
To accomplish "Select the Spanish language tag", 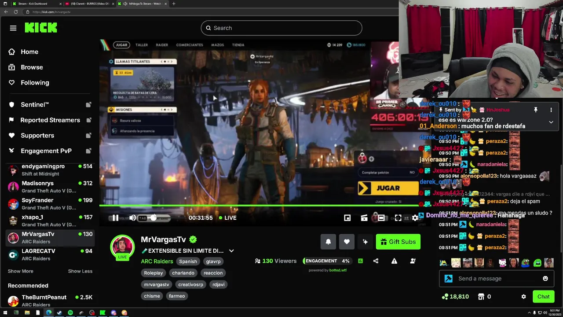I will pyautogui.click(x=188, y=262).
